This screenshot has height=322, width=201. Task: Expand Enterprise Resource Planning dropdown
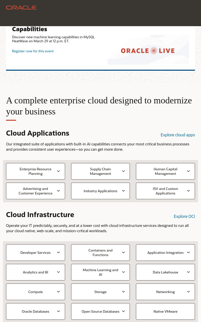click(35, 171)
